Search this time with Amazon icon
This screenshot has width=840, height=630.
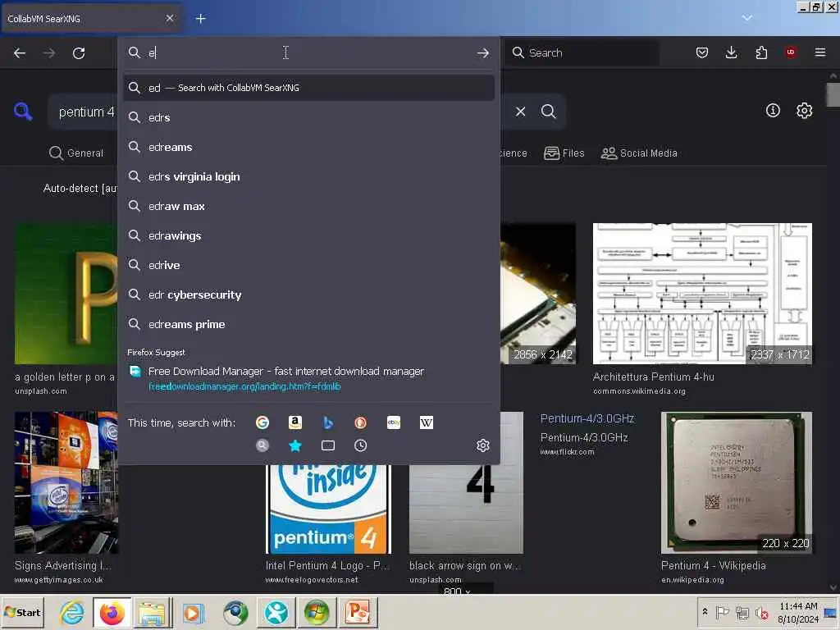(x=295, y=422)
